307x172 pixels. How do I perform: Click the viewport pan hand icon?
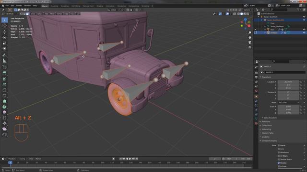[249, 38]
